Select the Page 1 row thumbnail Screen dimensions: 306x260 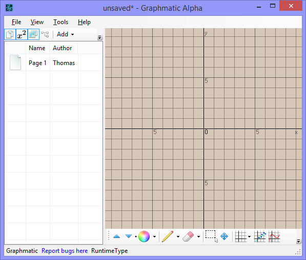(x=15, y=62)
